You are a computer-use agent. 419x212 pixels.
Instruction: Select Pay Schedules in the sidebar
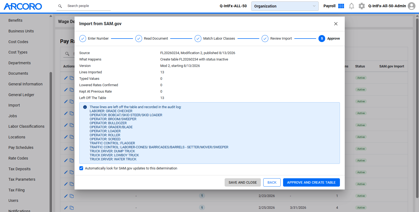tap(21, 147)
